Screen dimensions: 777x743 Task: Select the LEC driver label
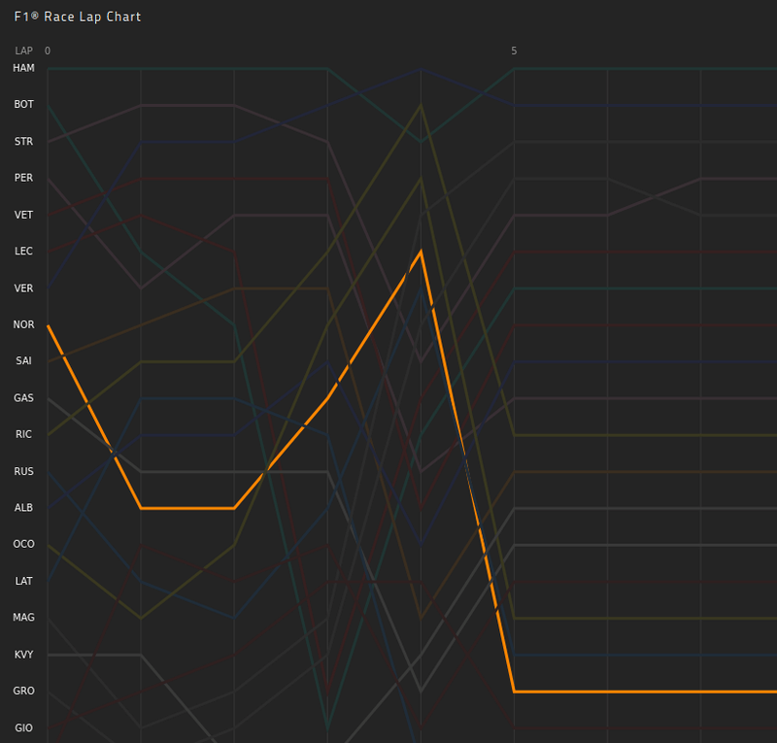23,251
